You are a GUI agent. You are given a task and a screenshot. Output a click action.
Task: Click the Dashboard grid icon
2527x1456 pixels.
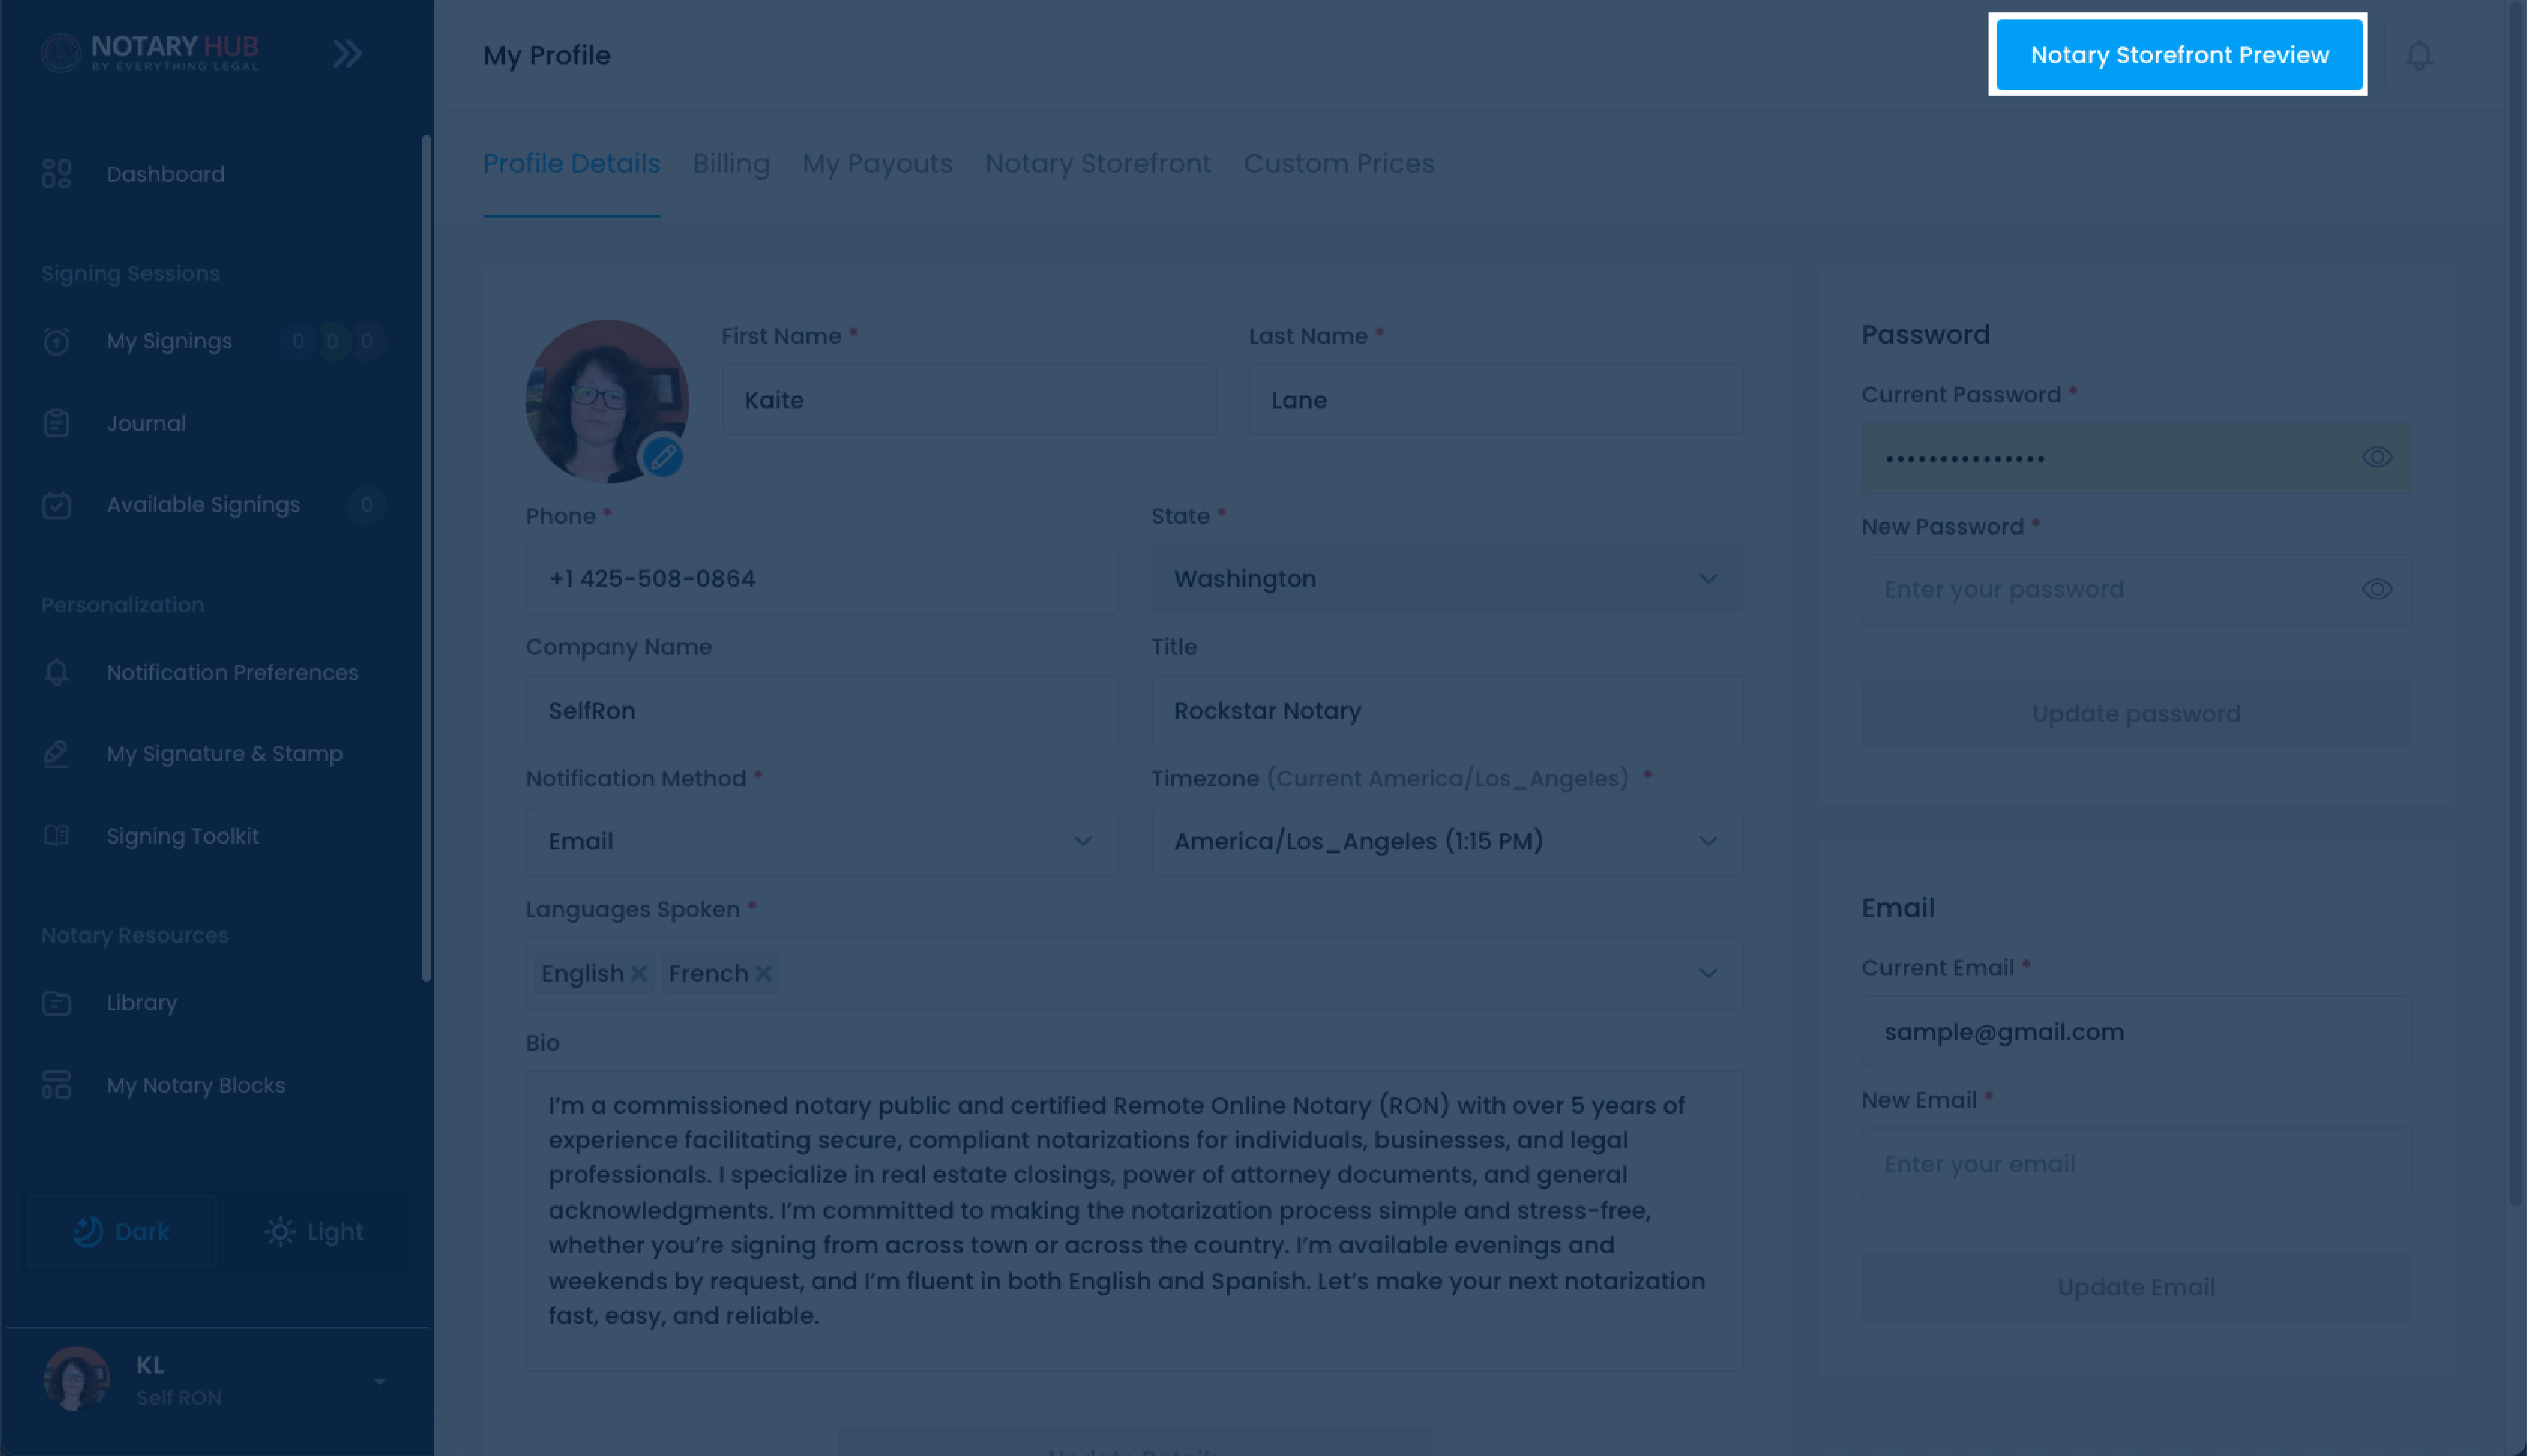pyautogui.click(x=57, y=174)
